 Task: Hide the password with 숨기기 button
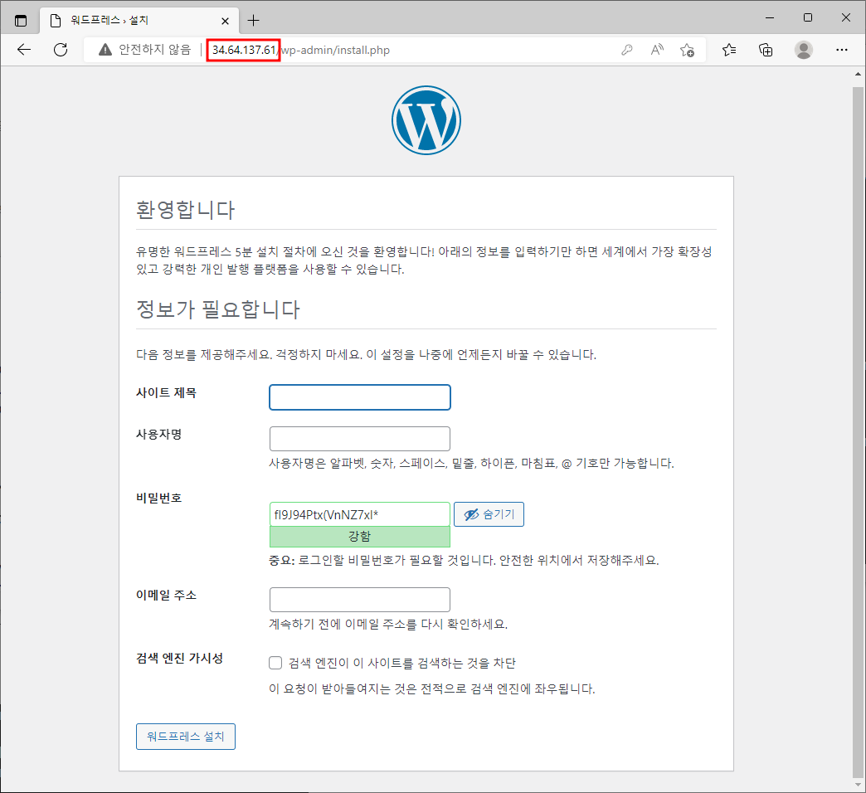pos(489,514)
